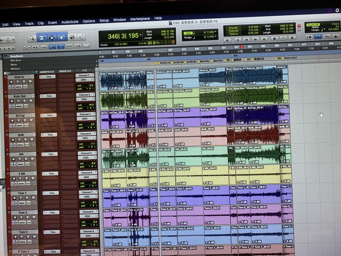Click the Stop transport button

point(274,38)
